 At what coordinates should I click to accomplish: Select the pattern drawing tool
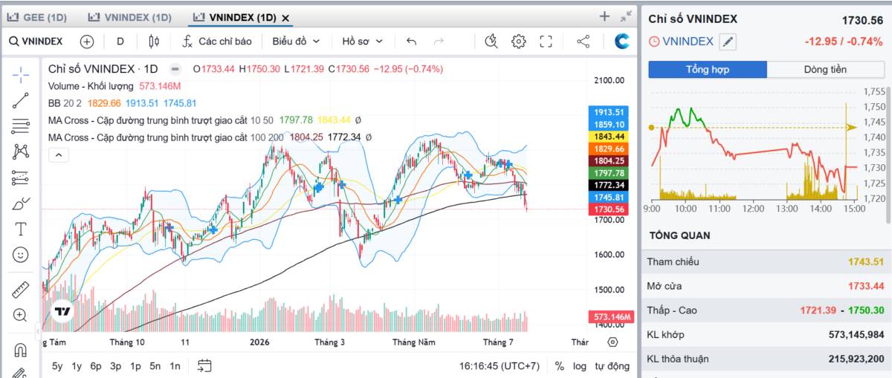point(20,151)
